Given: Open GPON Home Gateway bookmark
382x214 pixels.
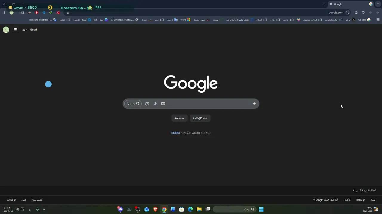Looking at the screenshot, I should pos(124,20).
